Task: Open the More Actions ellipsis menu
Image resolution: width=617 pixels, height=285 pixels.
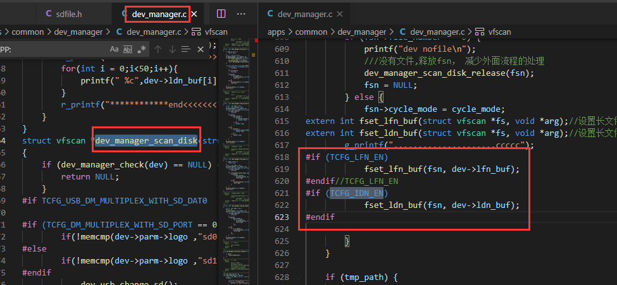Action: (x=241, y=14)
